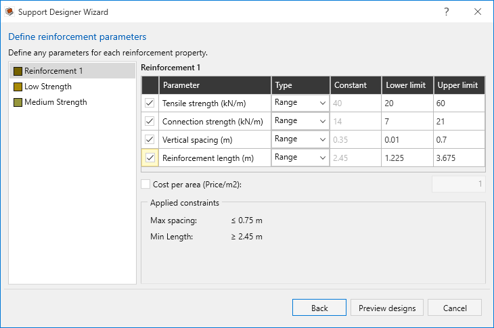Click the Upper limit column header
This screenshot has height=328, width=494.
[459, 85]
